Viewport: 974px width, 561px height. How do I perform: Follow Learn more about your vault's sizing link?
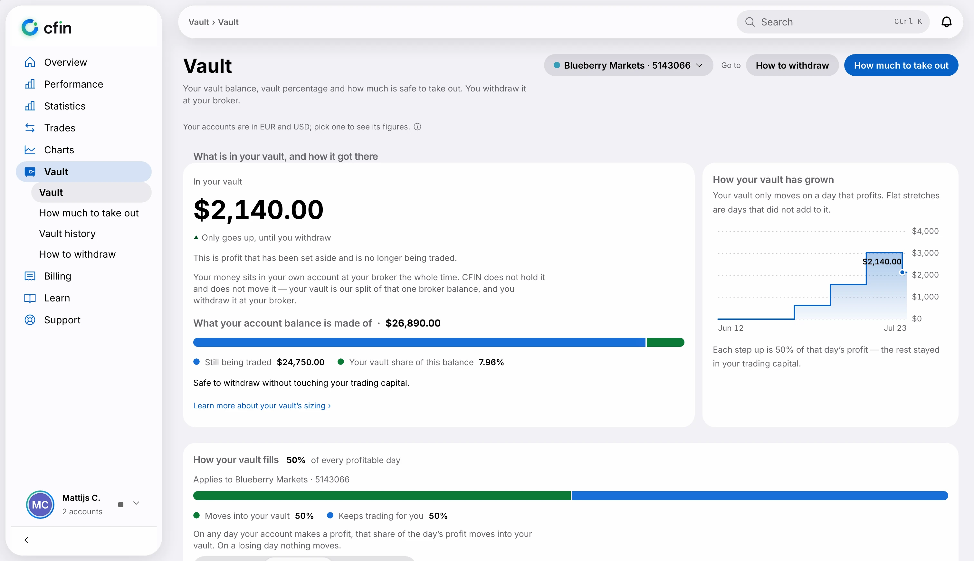click(262, 405)
